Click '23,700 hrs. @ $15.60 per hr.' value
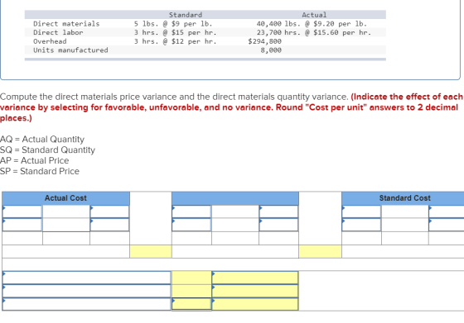 314,32
